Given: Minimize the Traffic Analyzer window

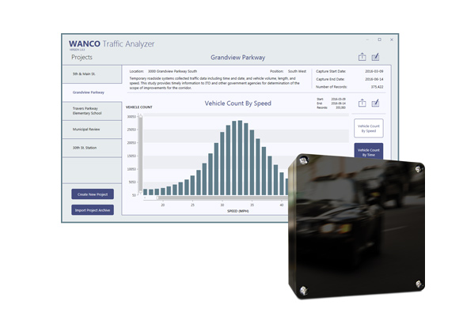Looking at the screenshot, I should click(x=367, y=39).
